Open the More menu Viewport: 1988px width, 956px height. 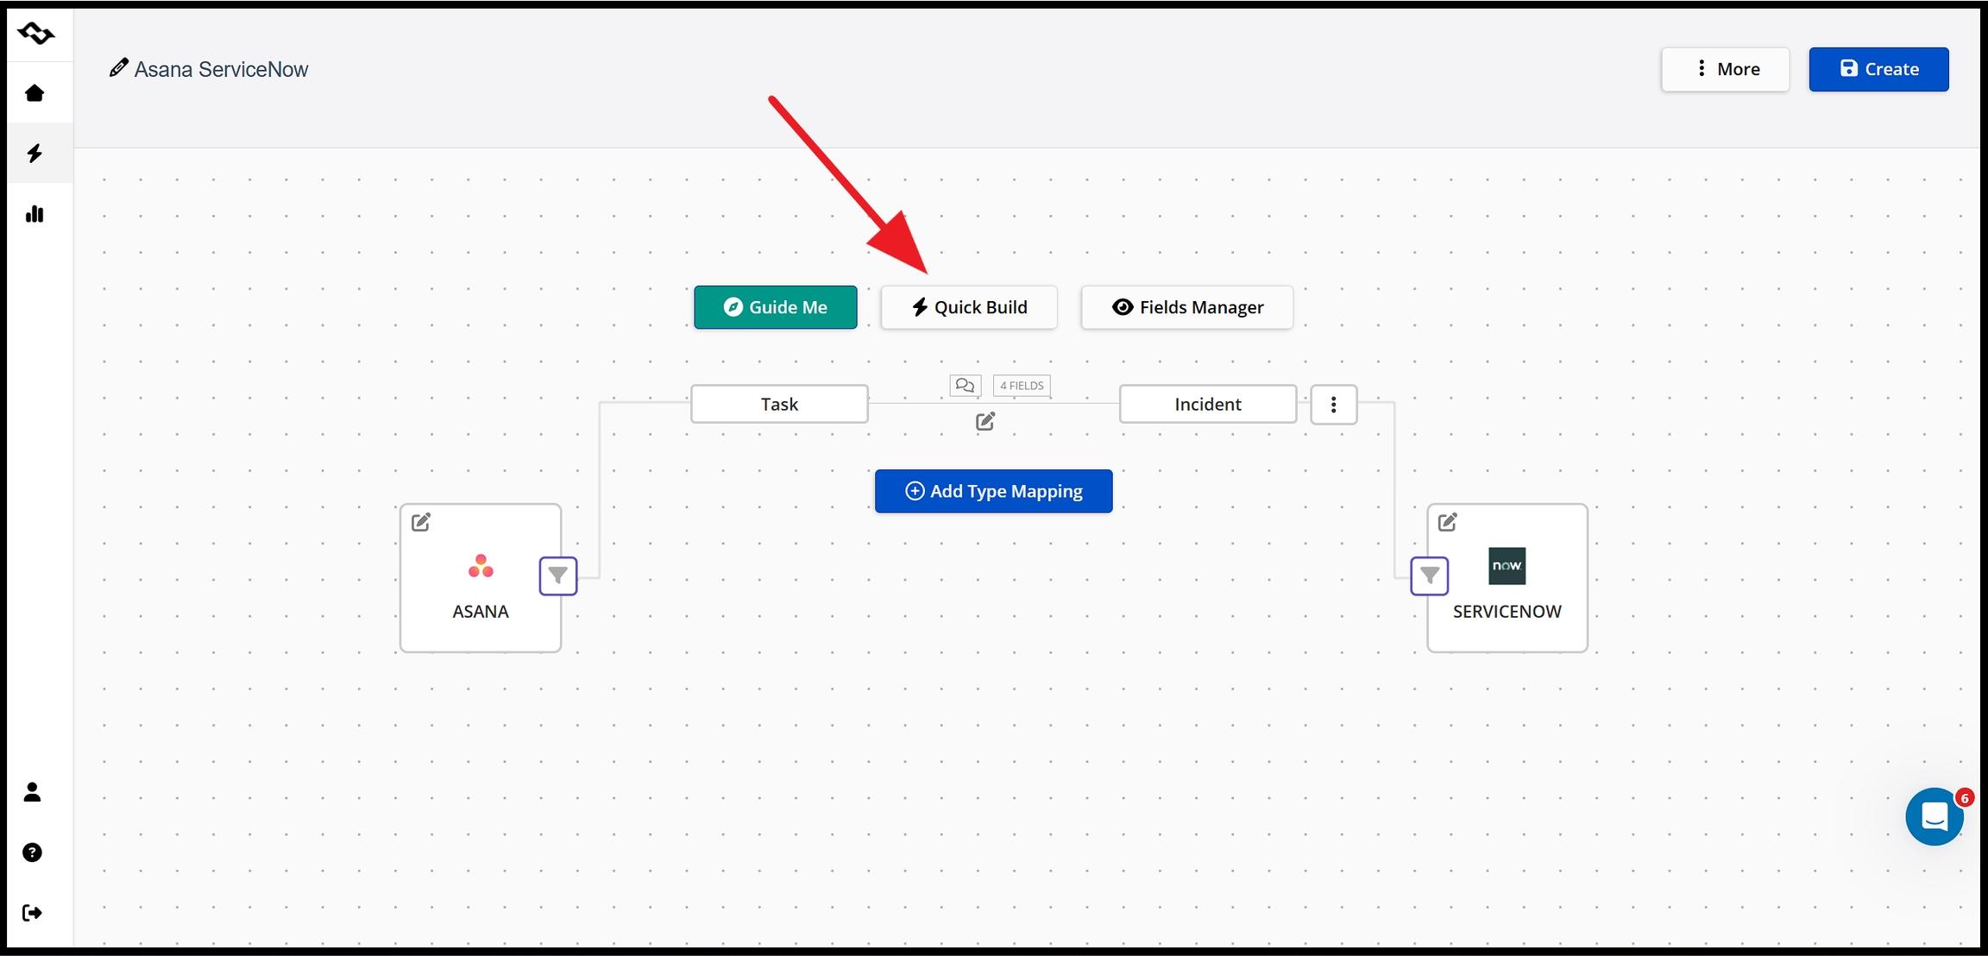(x=1726, y=69)
